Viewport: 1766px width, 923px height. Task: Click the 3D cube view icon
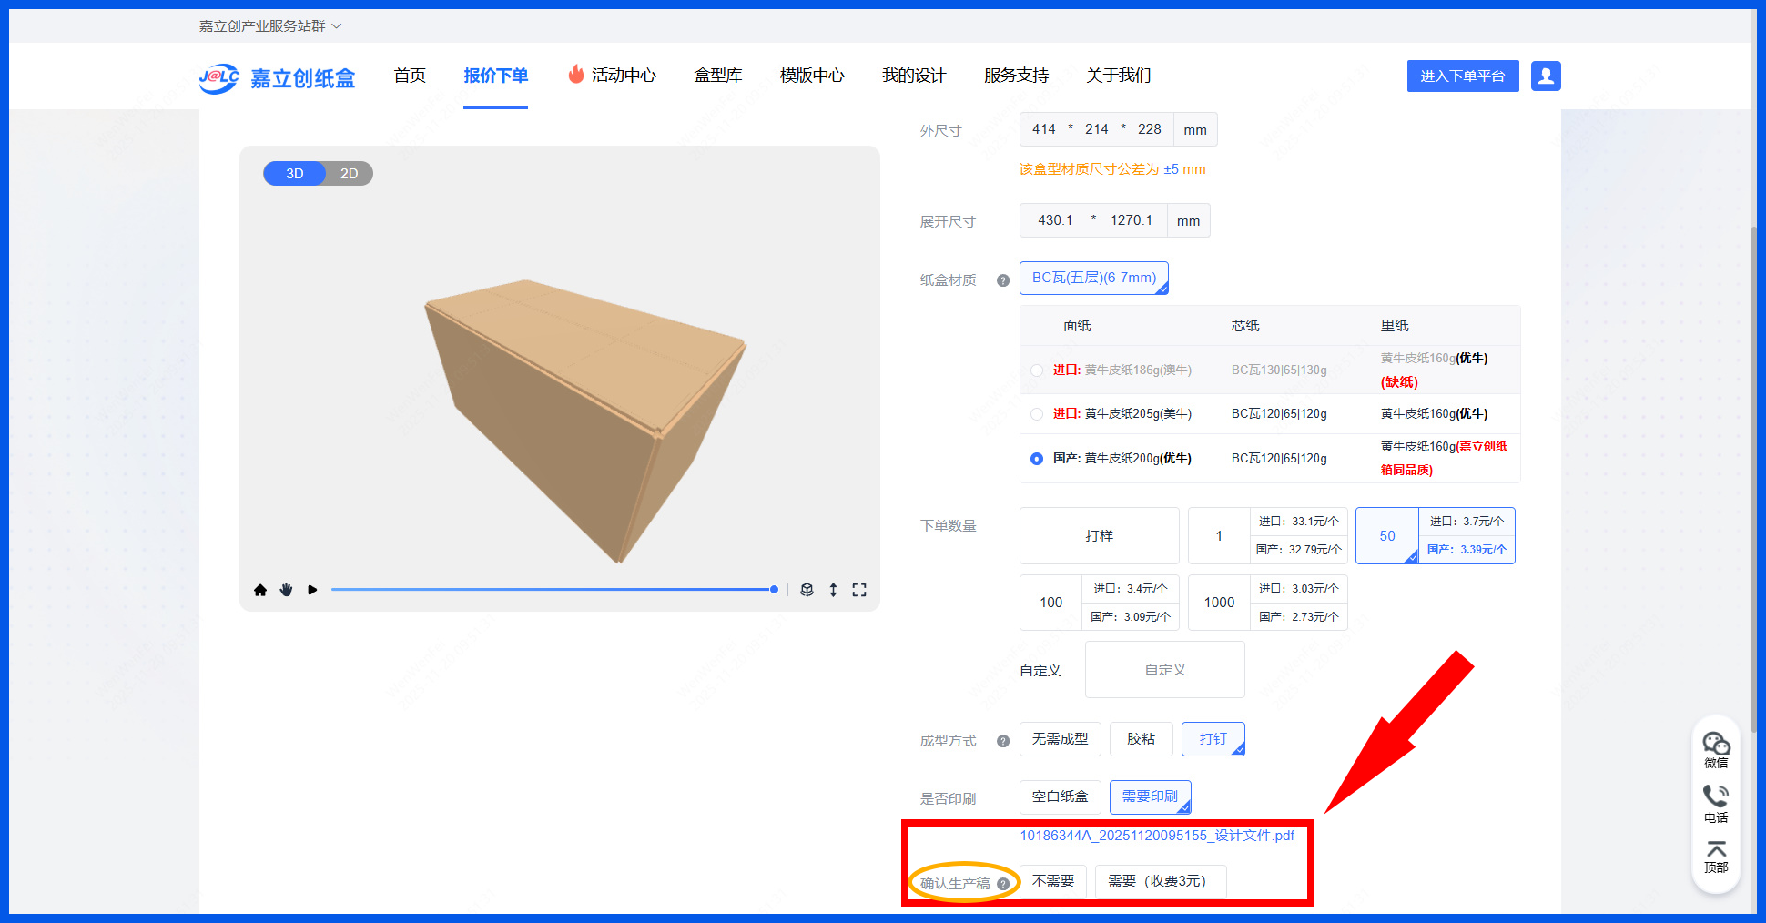(807, 590)
